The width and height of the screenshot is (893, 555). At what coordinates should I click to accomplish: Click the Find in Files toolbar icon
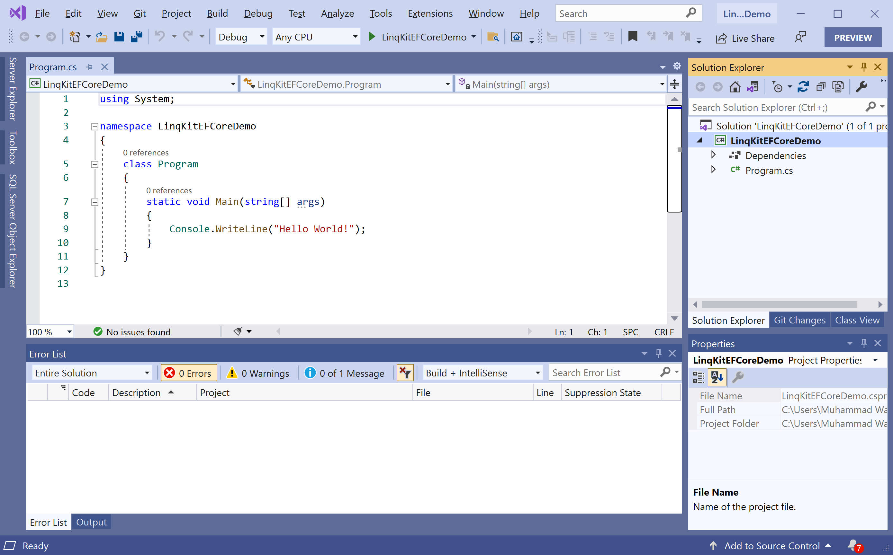click(x=492, y=37)
